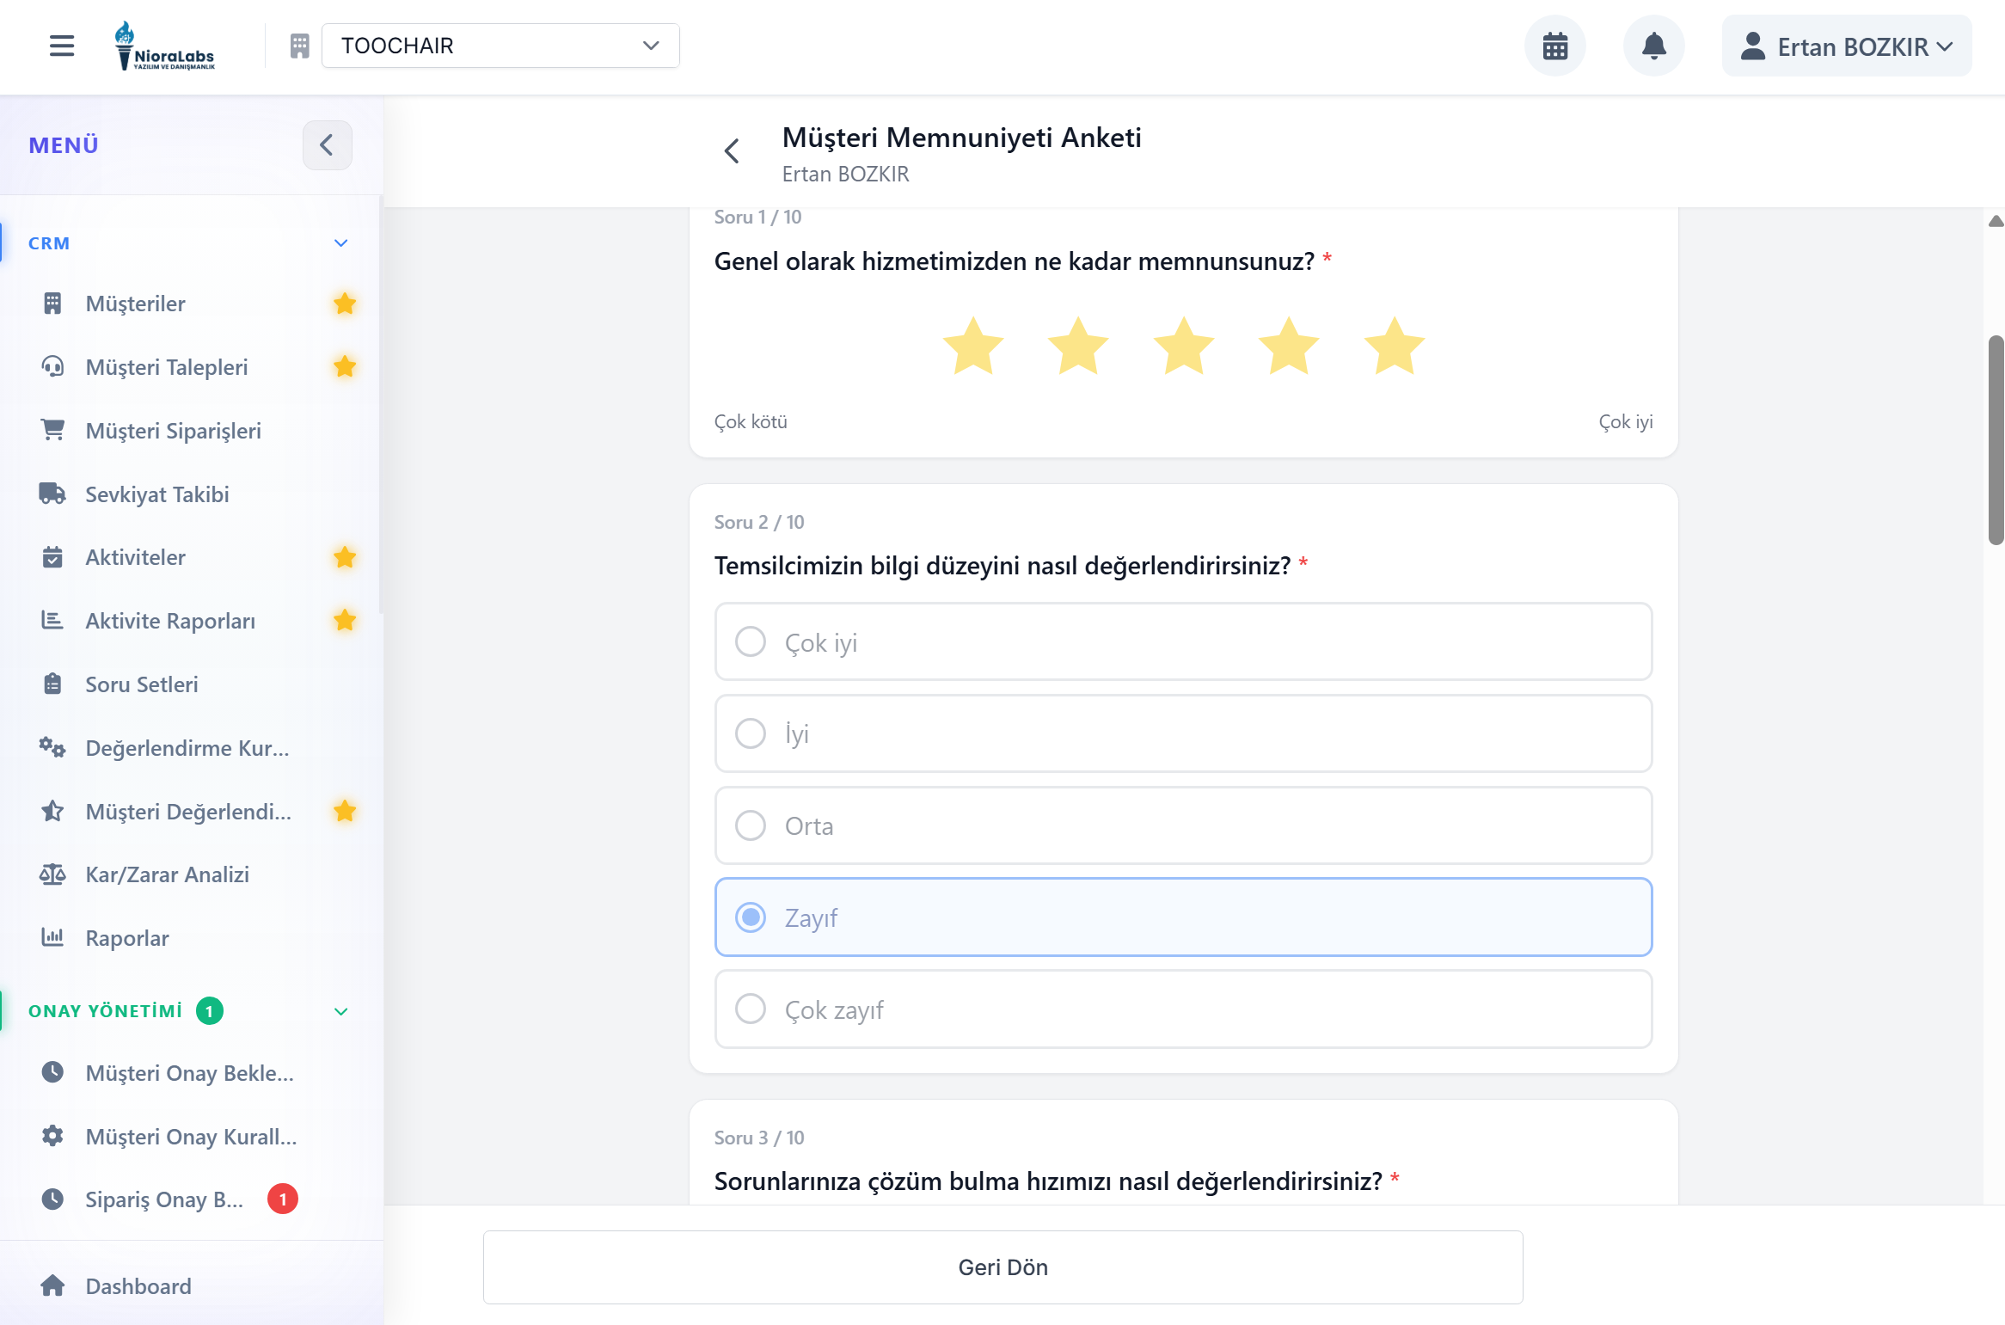Collapse sidebar with MENÜ chevron button
The width and height of the screenshot is (2005, 1325).
point(327,145)
